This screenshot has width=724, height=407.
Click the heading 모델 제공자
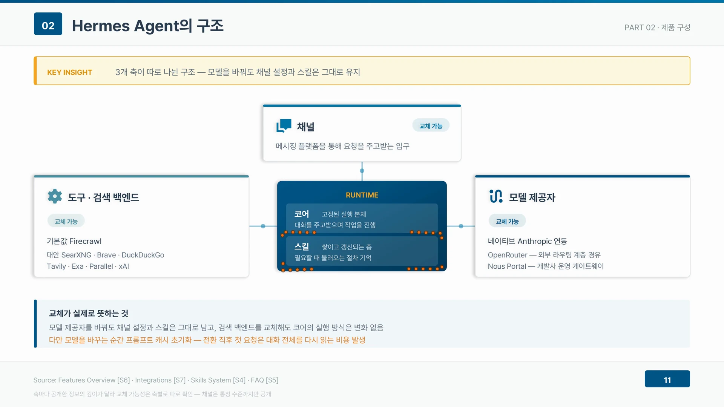coord(532,197)
